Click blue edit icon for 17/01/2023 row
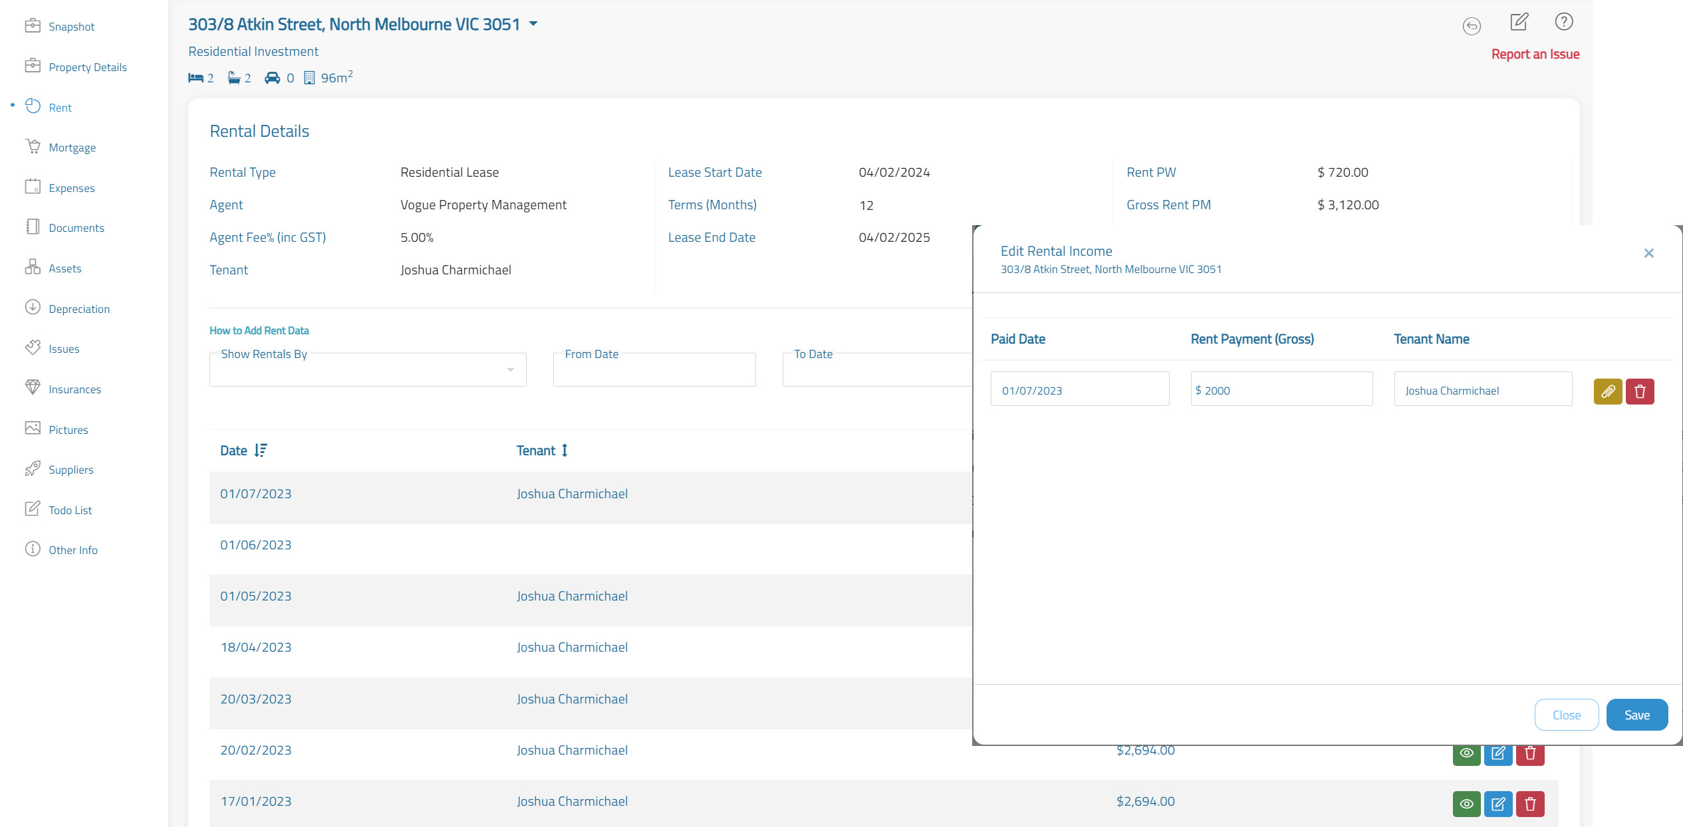The height and width of the screenshot is (827, 1683). coord(1497,804)
